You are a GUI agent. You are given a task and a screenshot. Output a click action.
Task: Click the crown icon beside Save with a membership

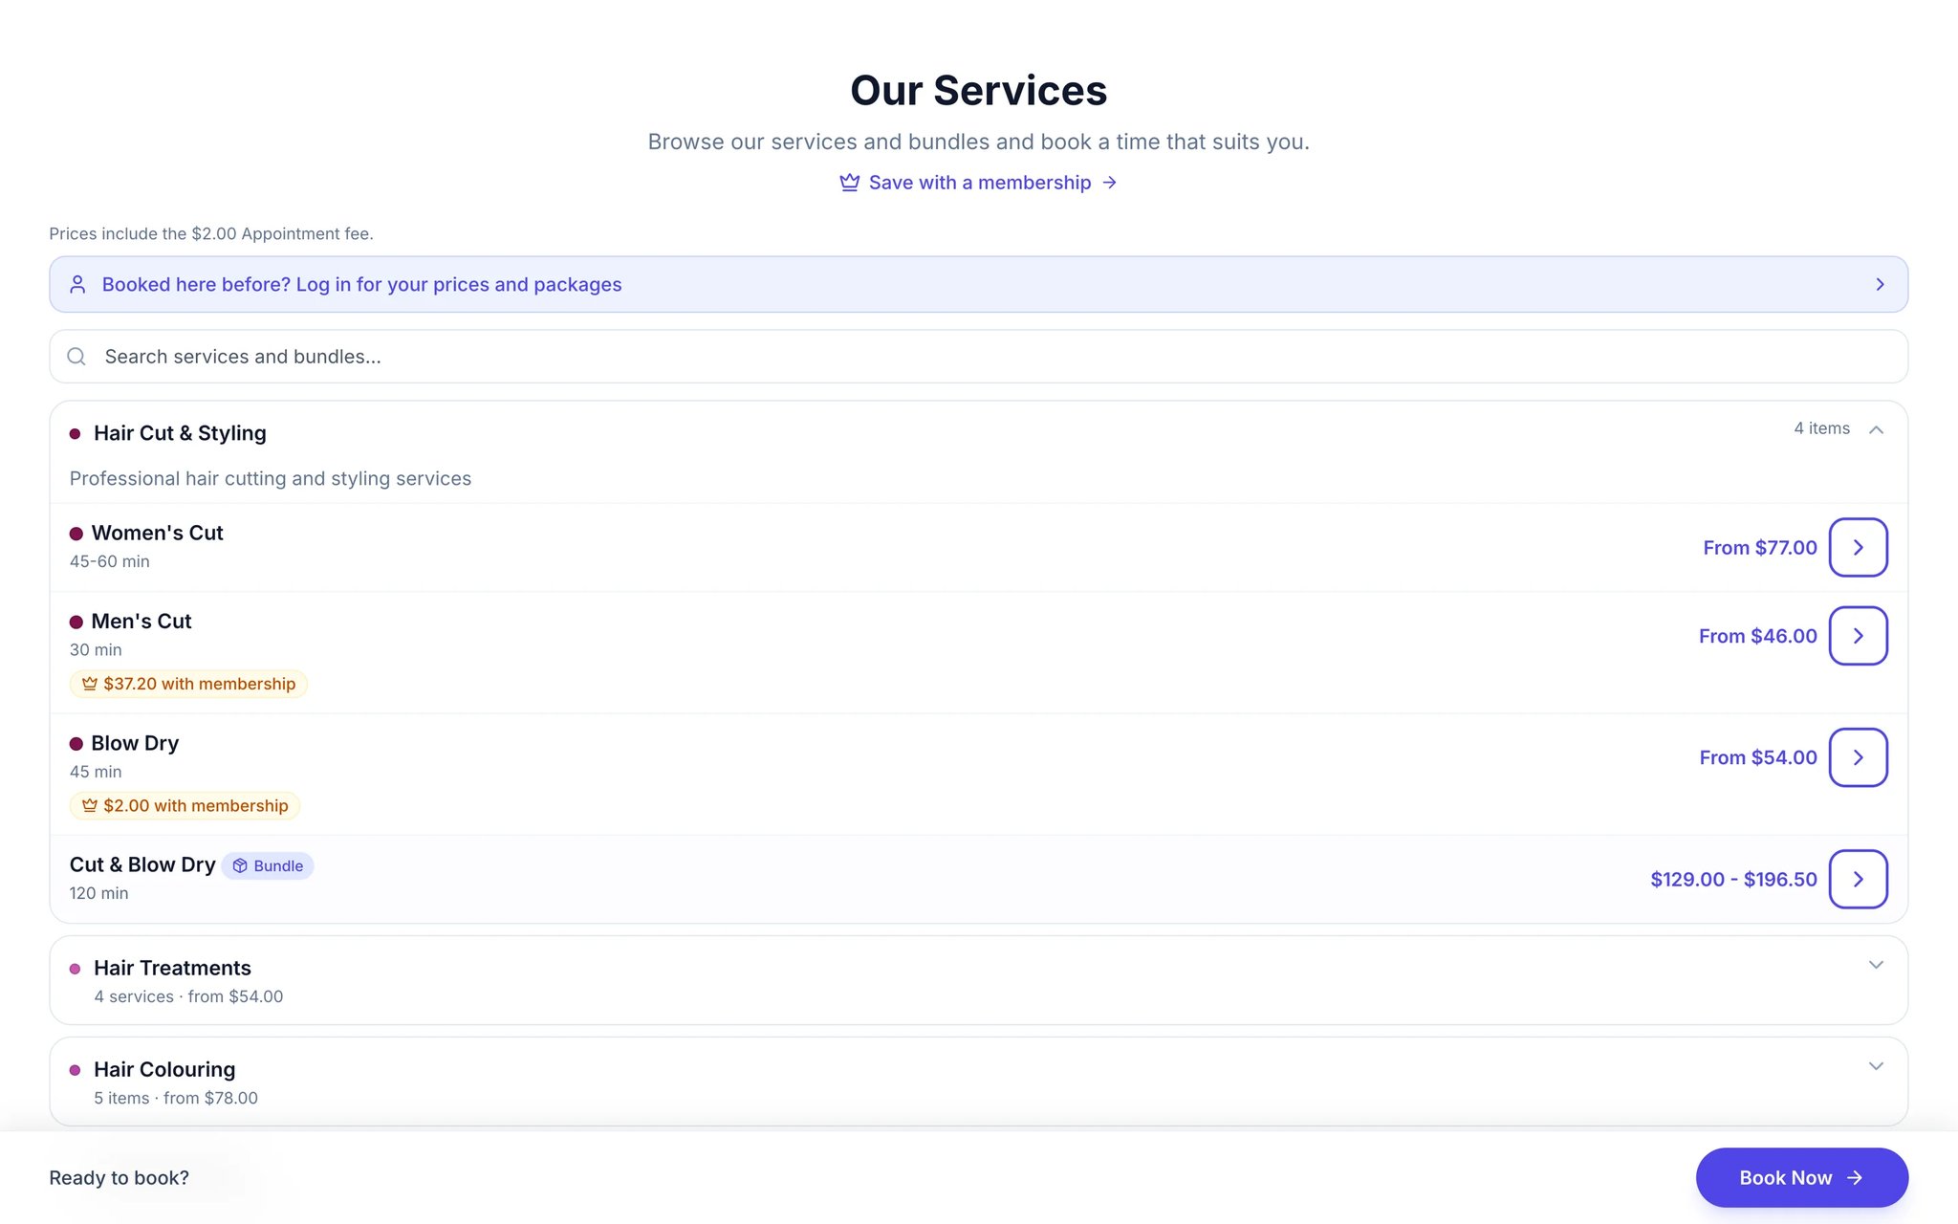pos(849,183)
